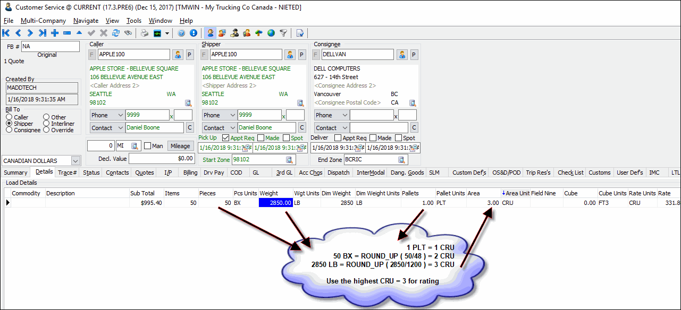Open the Multi-Company menu
This screenshot has height=310, width=681.
[43, 21]
